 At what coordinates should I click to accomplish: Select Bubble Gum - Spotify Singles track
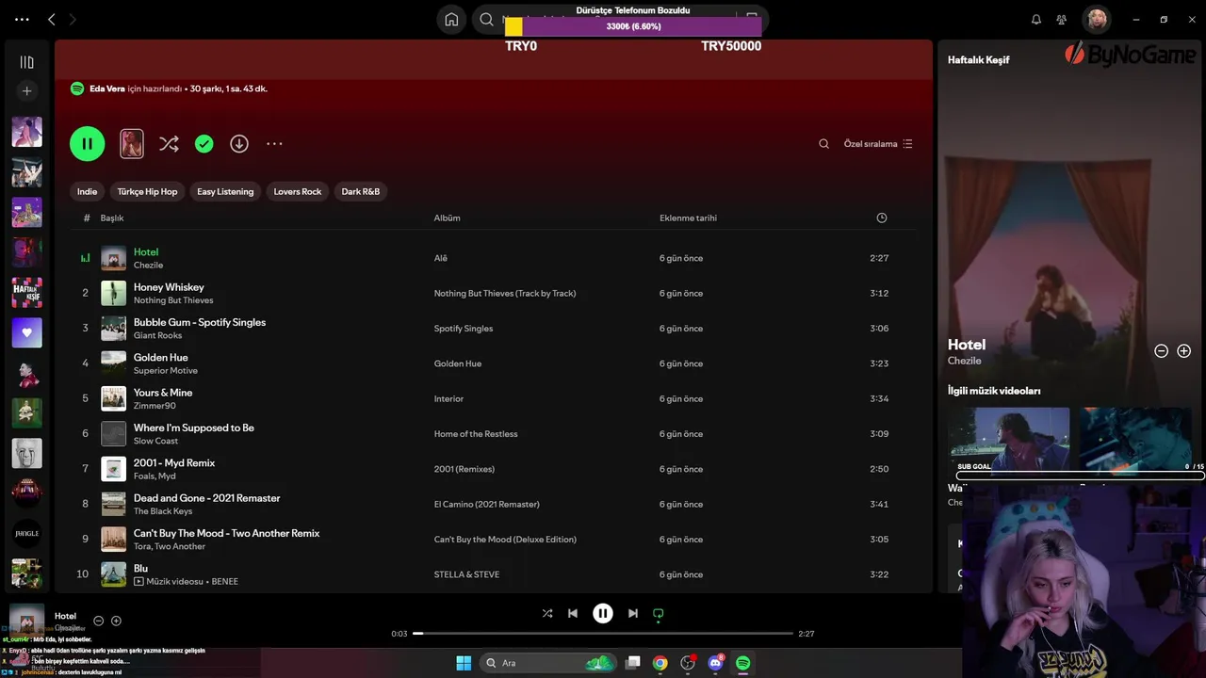[x=200, y=322]
